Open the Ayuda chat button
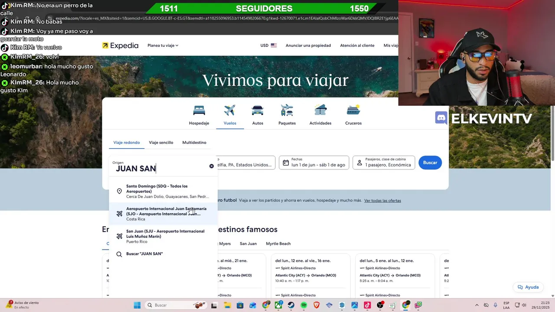Viewport: 555px width, 312px height. (x=528, y=287)
